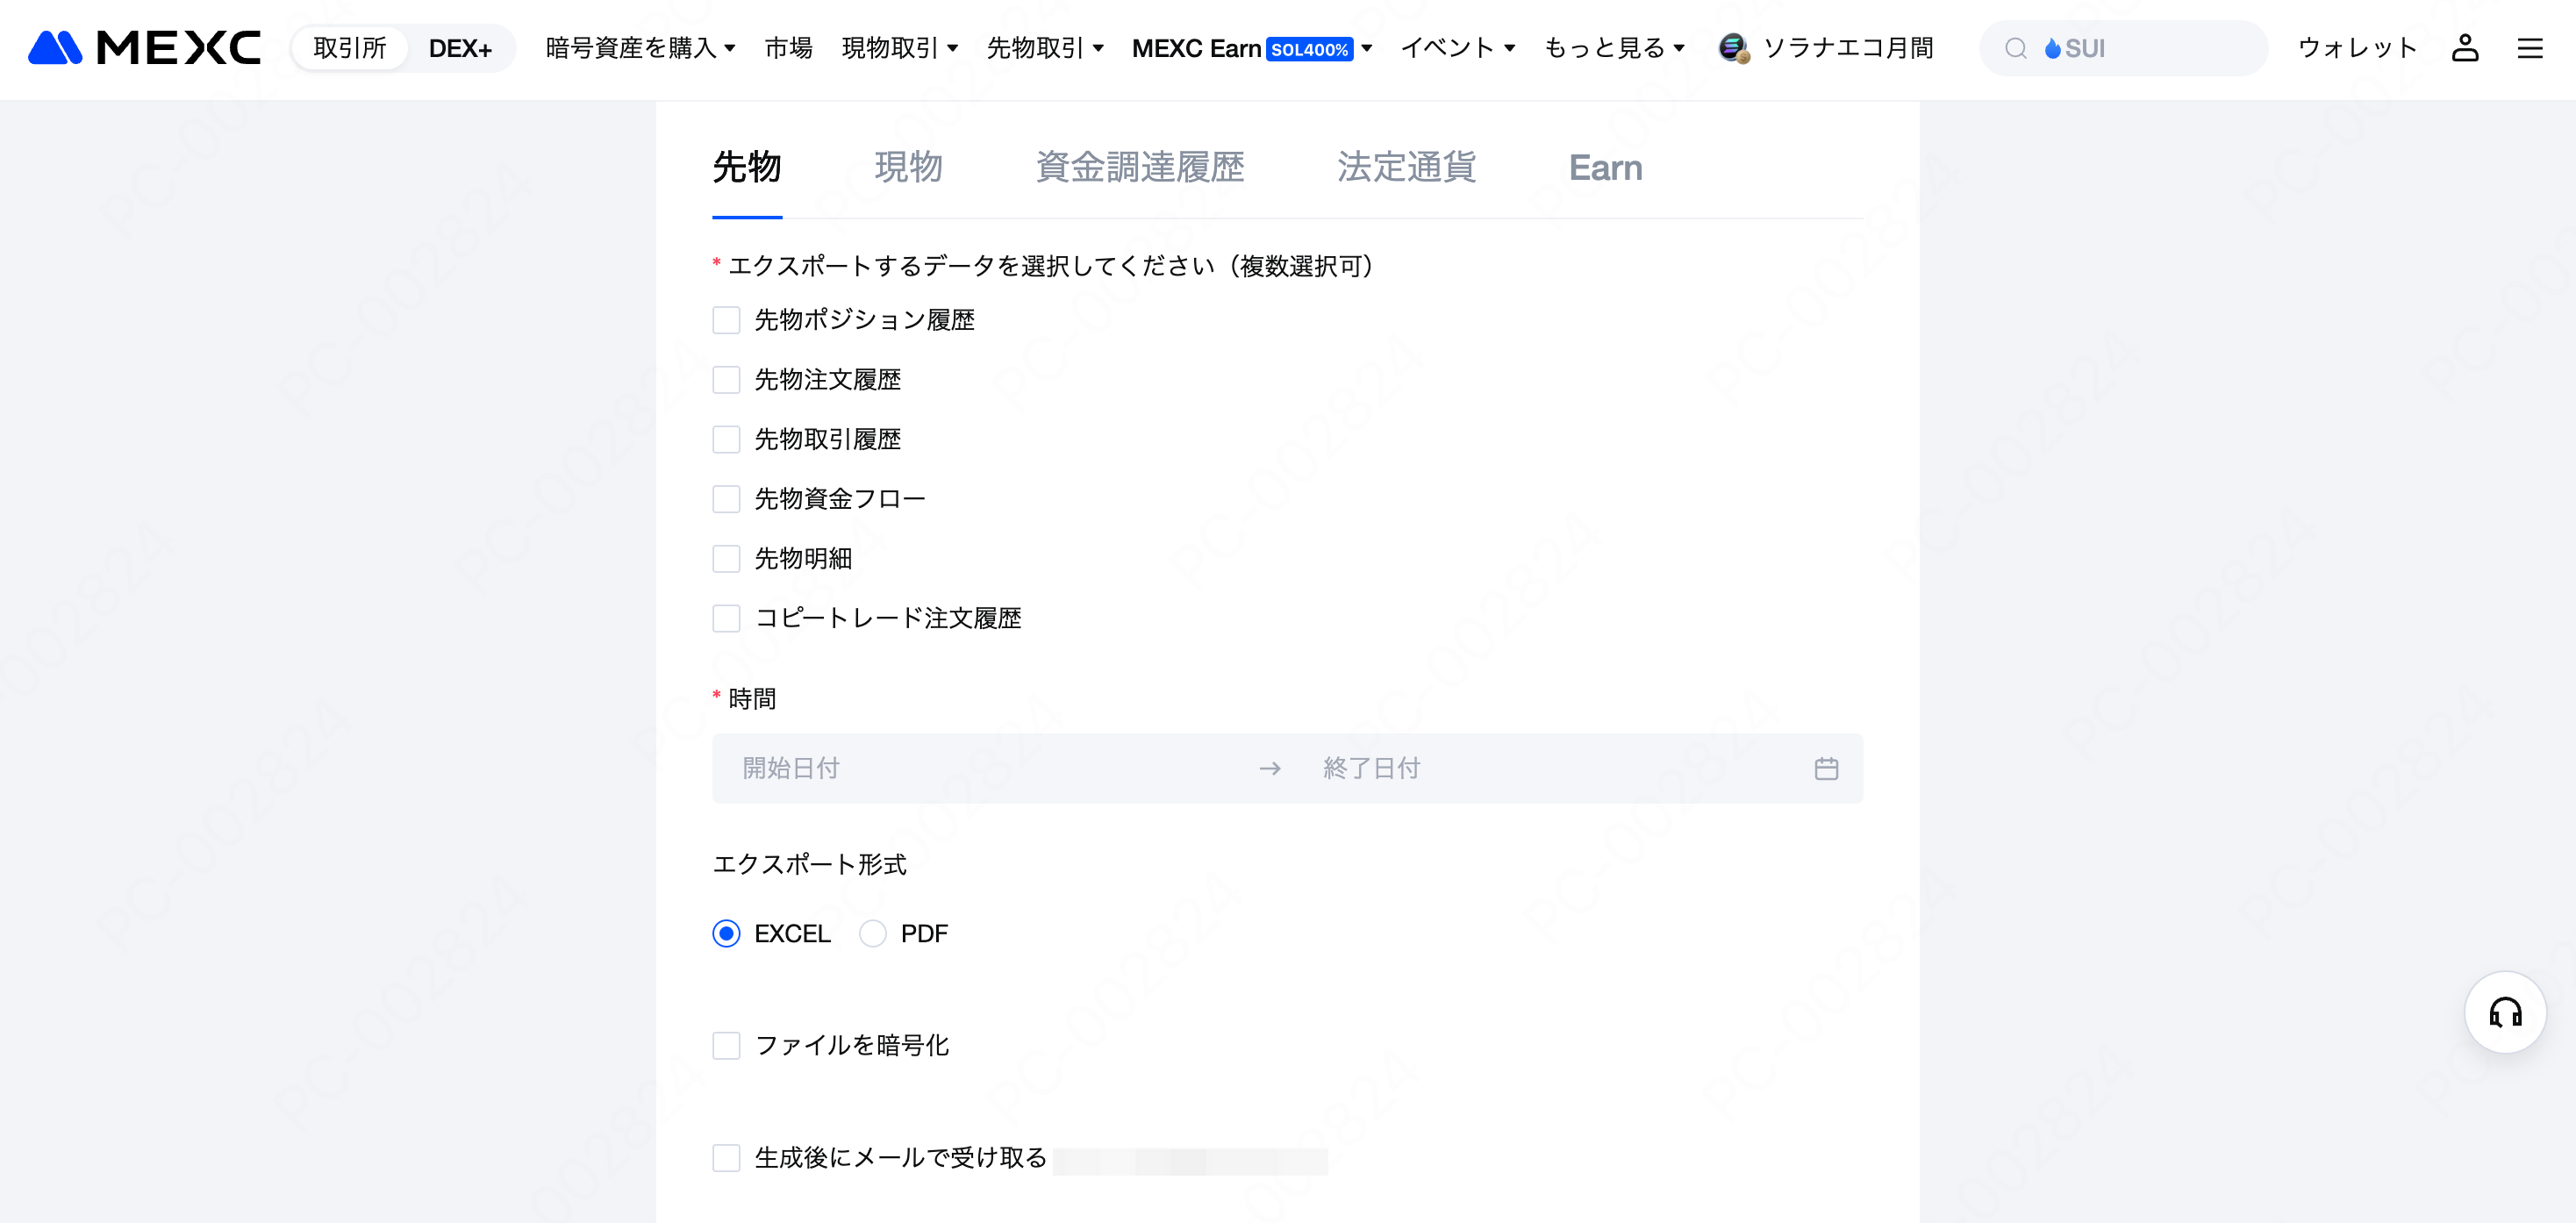This screenshot has width=2576, height=1223.
Task: Click the SOL400% badge
Action: pos(1308,49)
